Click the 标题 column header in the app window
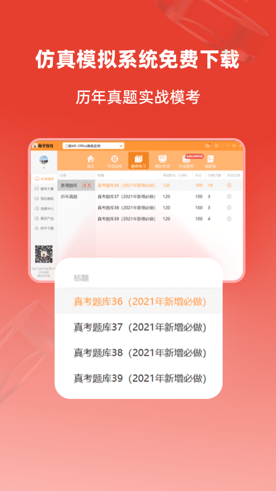276x491 pixels. (x=101, y=176)
